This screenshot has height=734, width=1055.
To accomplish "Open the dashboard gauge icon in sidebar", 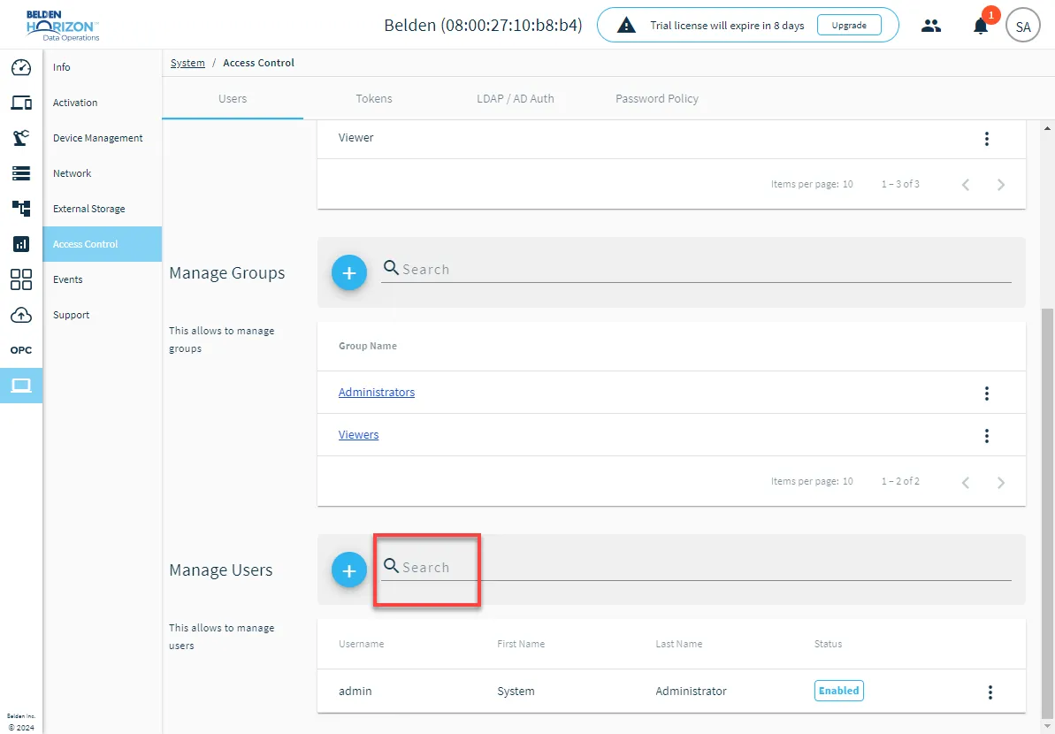I will [x=21, y=67].
